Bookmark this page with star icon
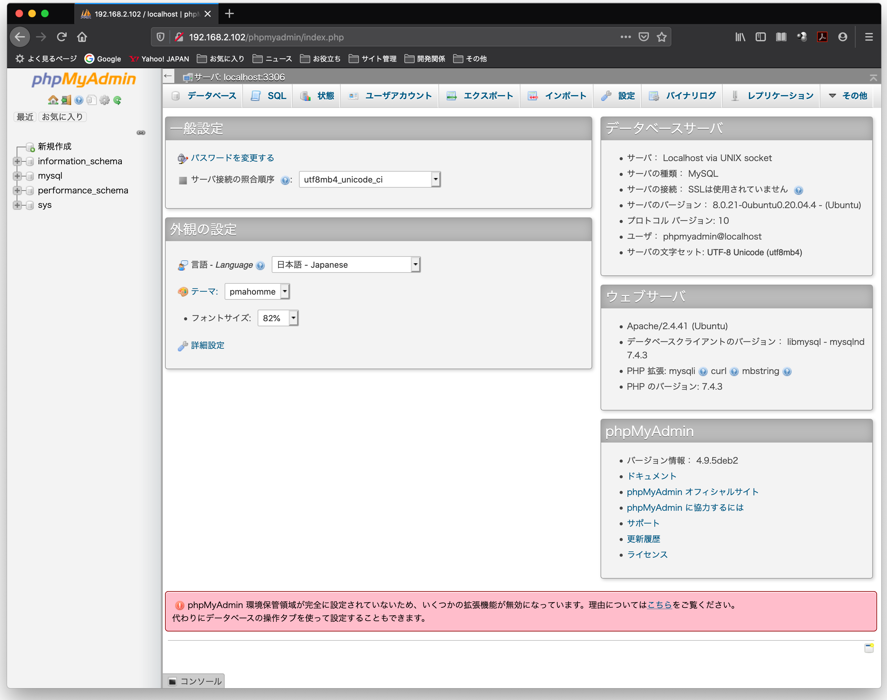Screen dimensions: 887x700 pyautogui.click(x=661, y=37)
